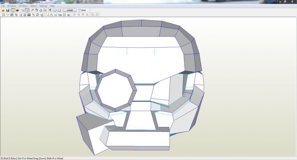Click the blue cylinder icon in toolbar

pos(37,10)
